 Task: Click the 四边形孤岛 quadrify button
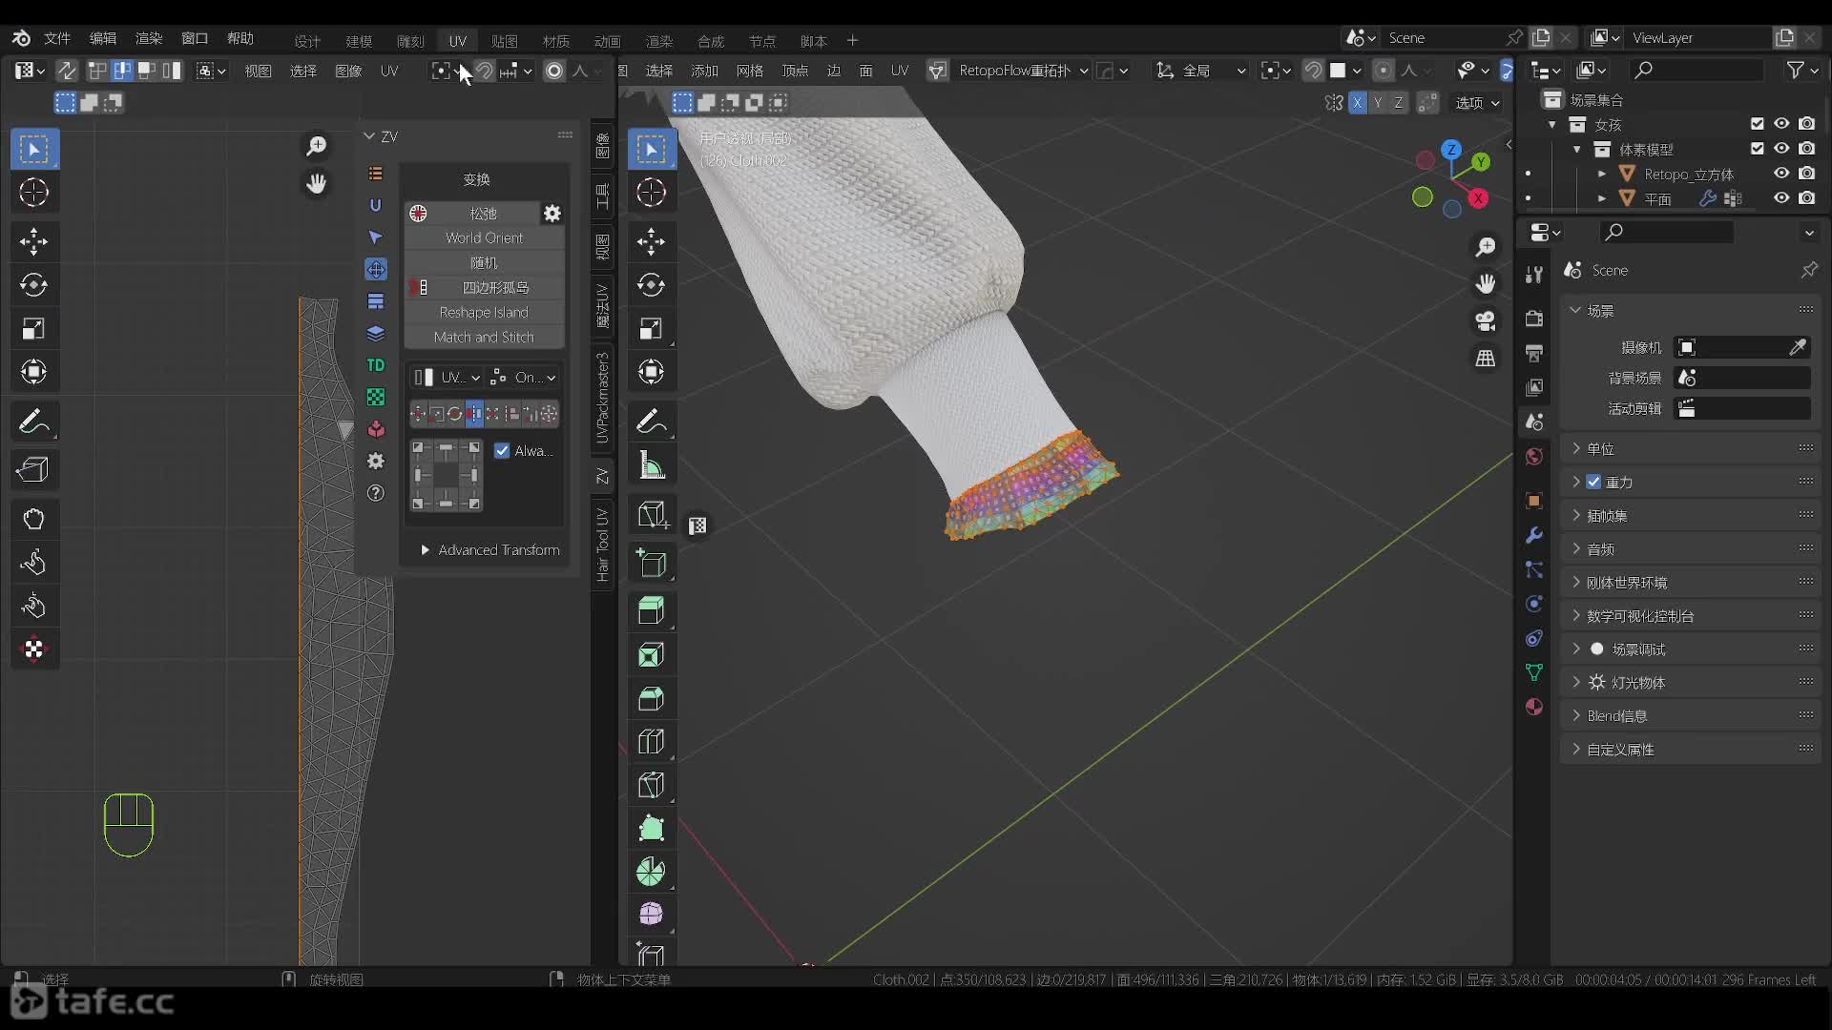click(x=484, y=287)
